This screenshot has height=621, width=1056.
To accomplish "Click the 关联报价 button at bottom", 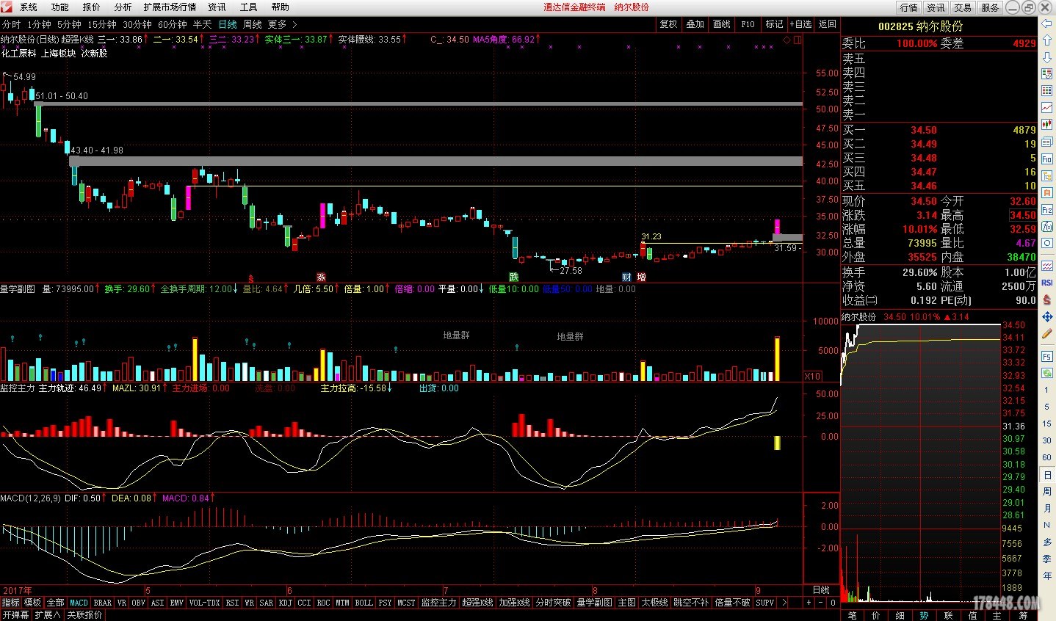I will pos(84,615).
